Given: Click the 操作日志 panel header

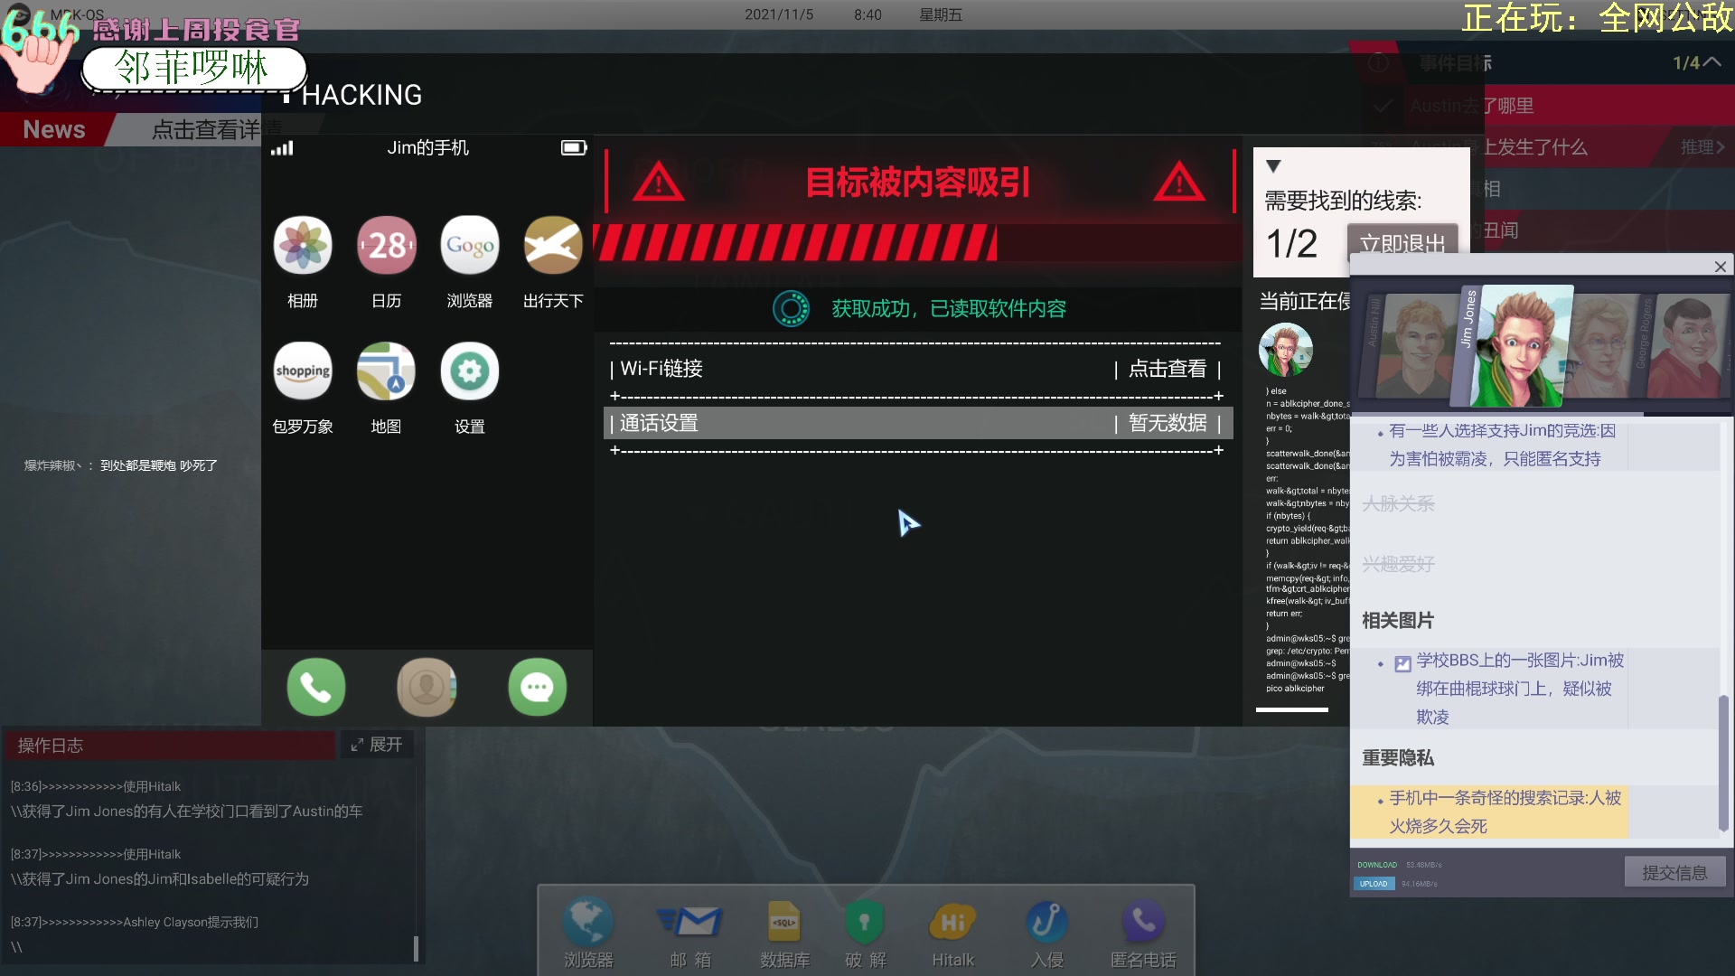Looking at the screenshot, I should (x=169, y=745).
